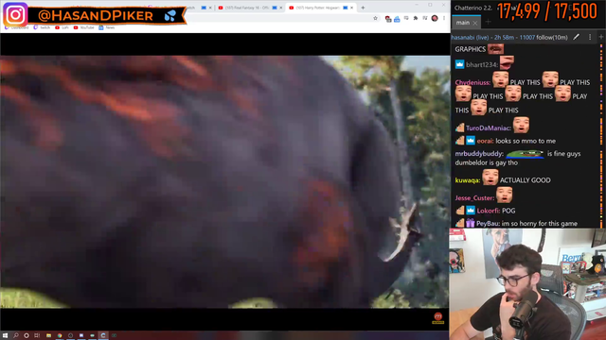
Task: Click the emote next to kuwaqa's message
Action: pos(490,178)
